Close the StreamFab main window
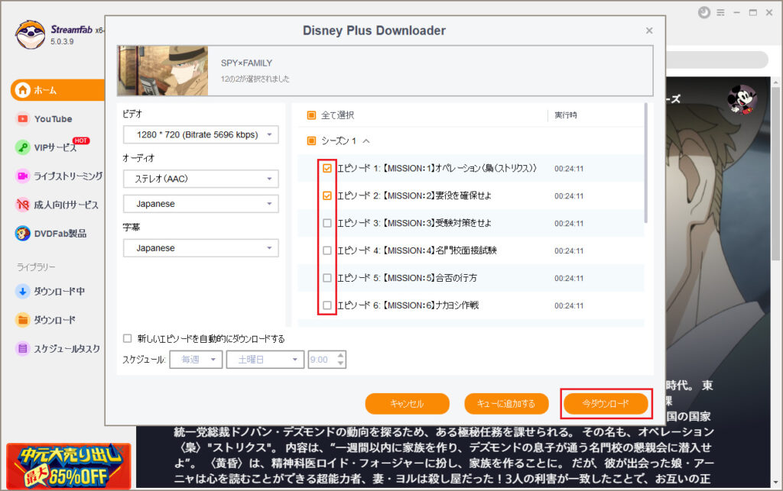This screenshot has height=491, width=783. (769, 12)
